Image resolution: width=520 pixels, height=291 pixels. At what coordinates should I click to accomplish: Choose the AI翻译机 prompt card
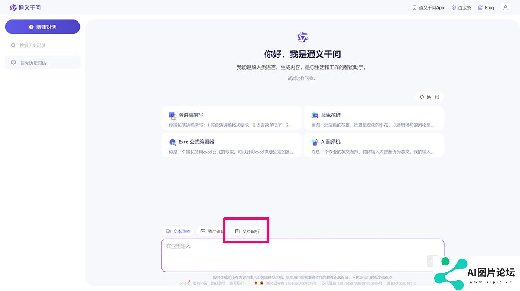(x=374, y=145)
